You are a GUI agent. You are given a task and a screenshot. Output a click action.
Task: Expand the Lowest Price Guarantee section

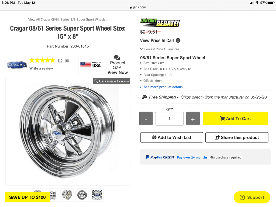160,49
